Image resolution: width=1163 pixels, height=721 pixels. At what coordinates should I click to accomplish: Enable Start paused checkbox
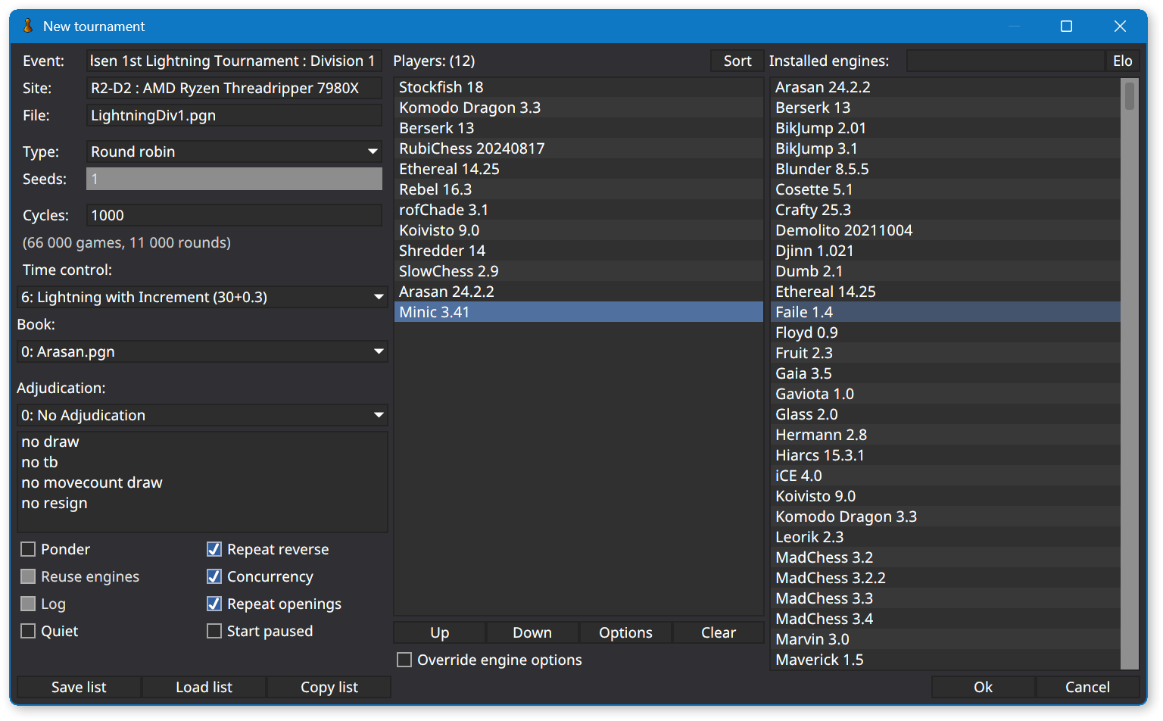click(x=214, y=631)
